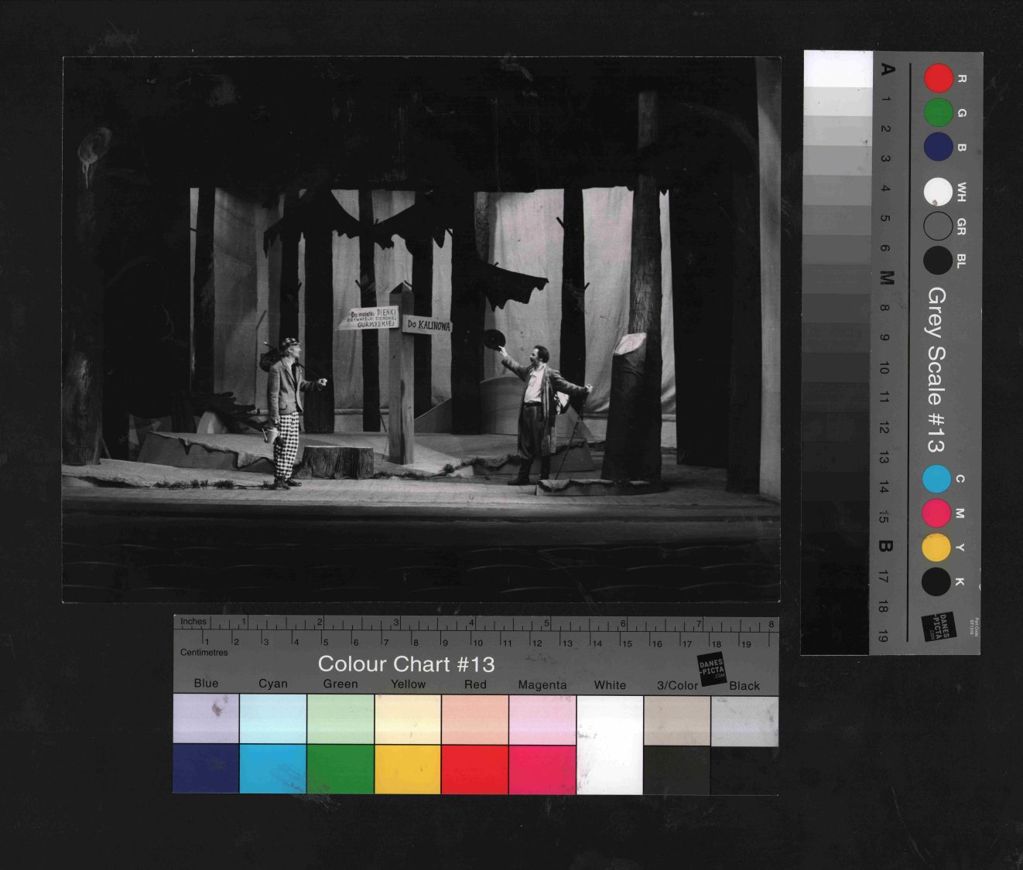Click the red circle on the grey scale card
The image size is (1023, 870).
tap(938, 79)
